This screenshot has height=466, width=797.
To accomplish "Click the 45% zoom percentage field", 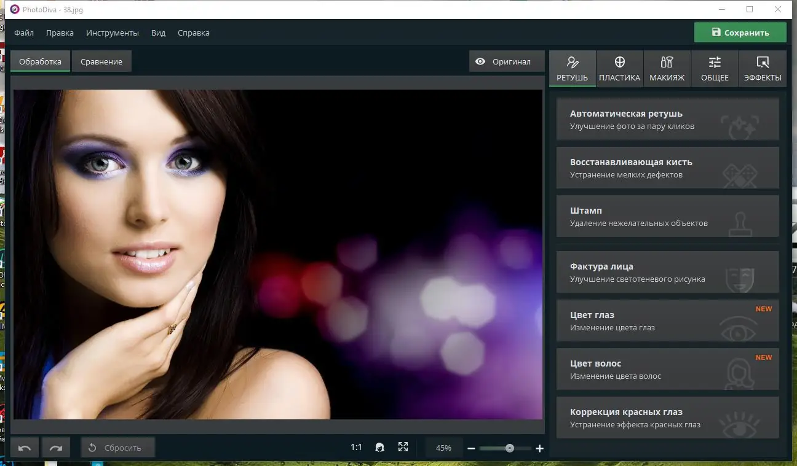I will point(443,448).
